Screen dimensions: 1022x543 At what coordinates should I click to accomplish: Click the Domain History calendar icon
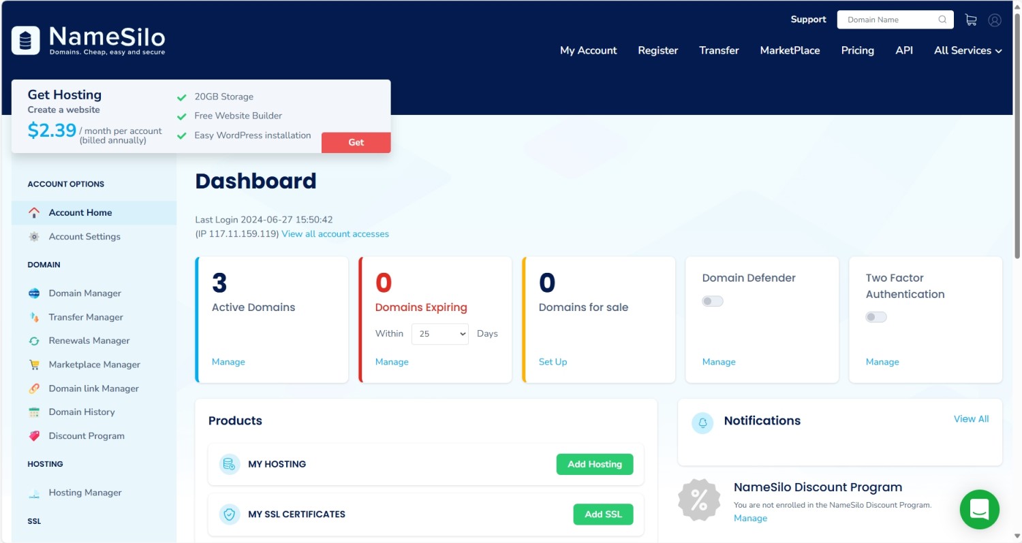click(x=34, y=412)
